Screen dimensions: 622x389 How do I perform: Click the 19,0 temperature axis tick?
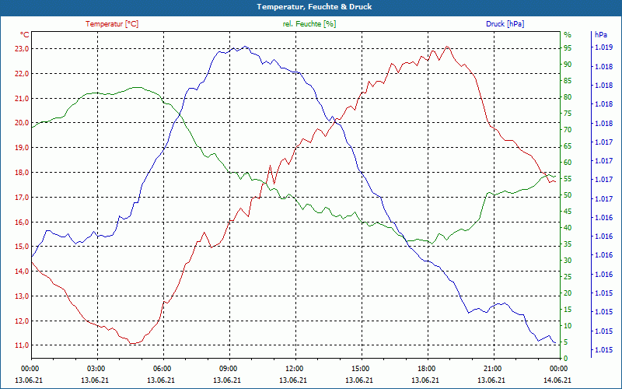(x=23, y=148)
